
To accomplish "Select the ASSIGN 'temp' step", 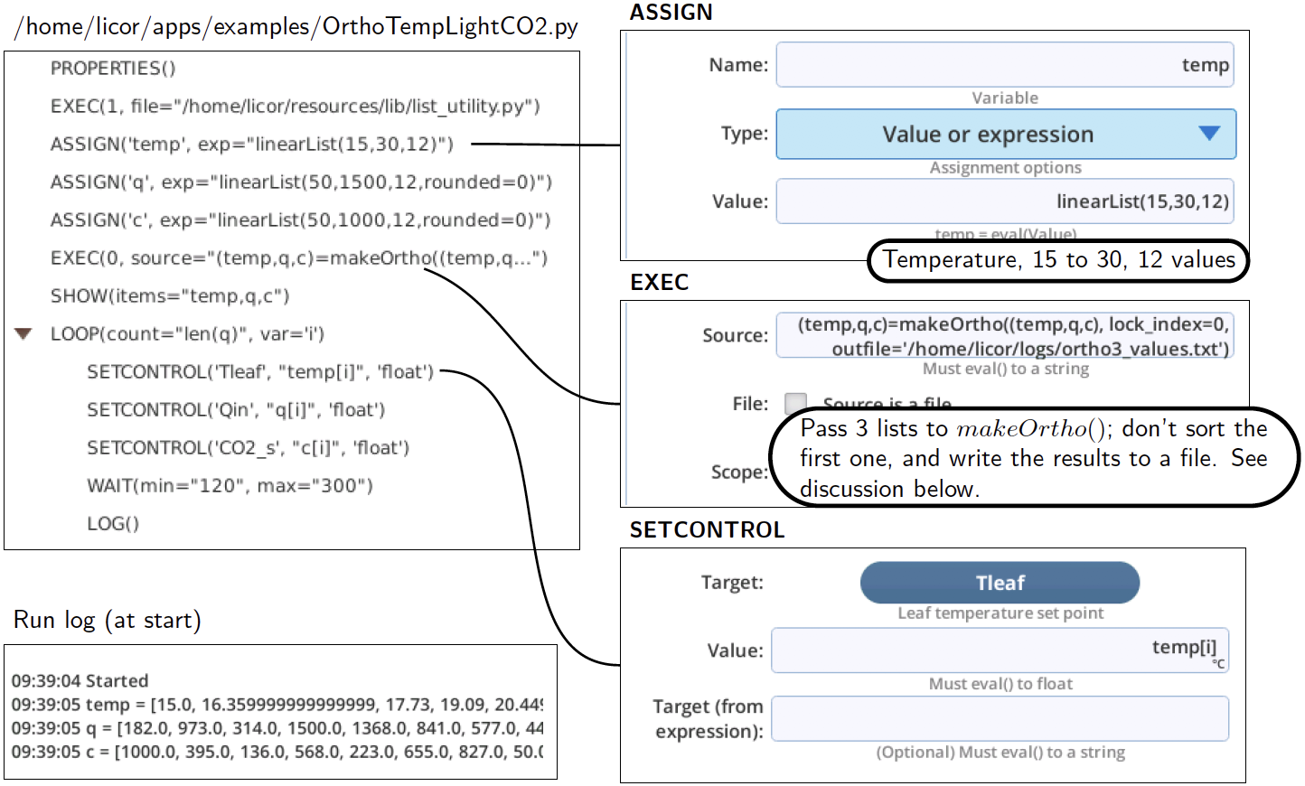I will [251, 144].
